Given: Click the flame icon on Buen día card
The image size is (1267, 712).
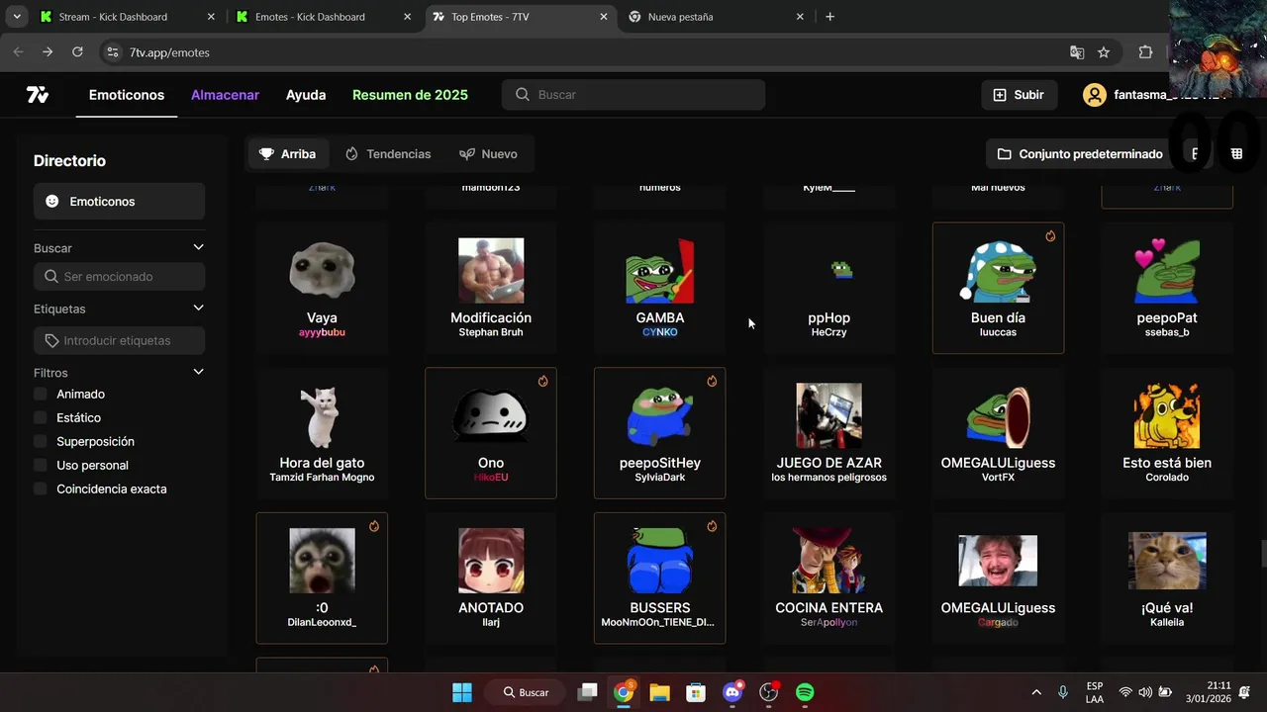Looking at the screenshot, I should coord(1050,236).
